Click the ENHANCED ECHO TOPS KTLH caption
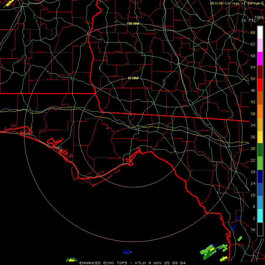This screenshot has width=265, height=265. tap(132, 263)
